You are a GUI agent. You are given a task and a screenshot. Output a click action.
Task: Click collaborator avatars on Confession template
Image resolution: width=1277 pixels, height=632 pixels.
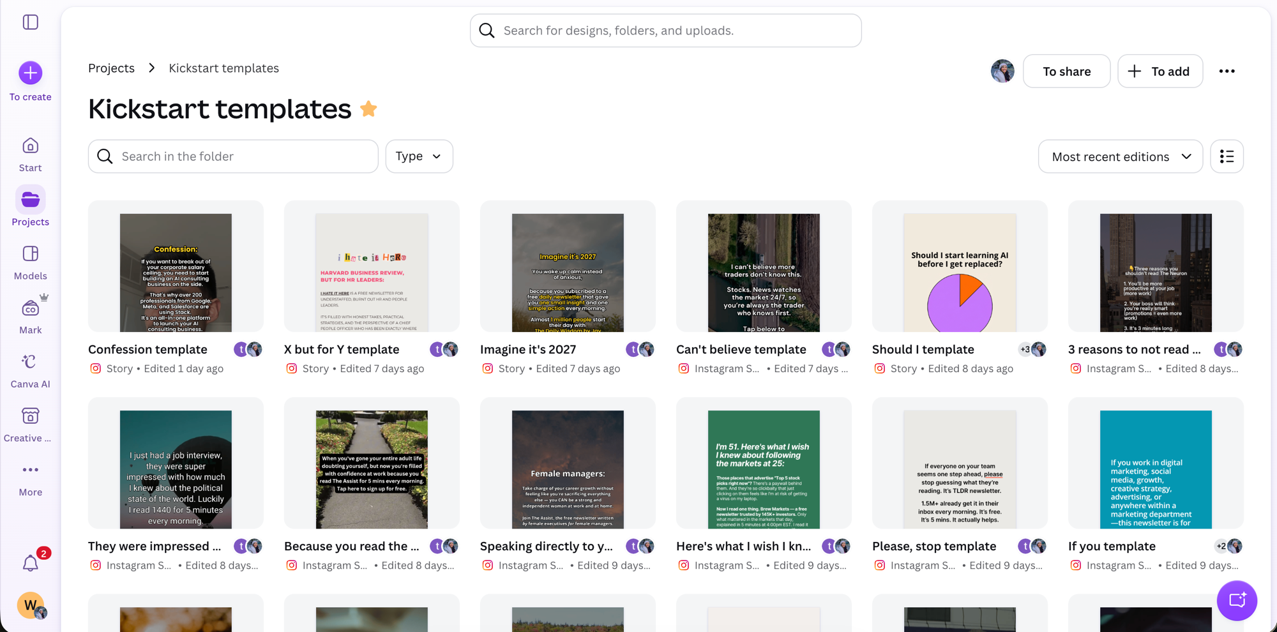tap(248, 349)
